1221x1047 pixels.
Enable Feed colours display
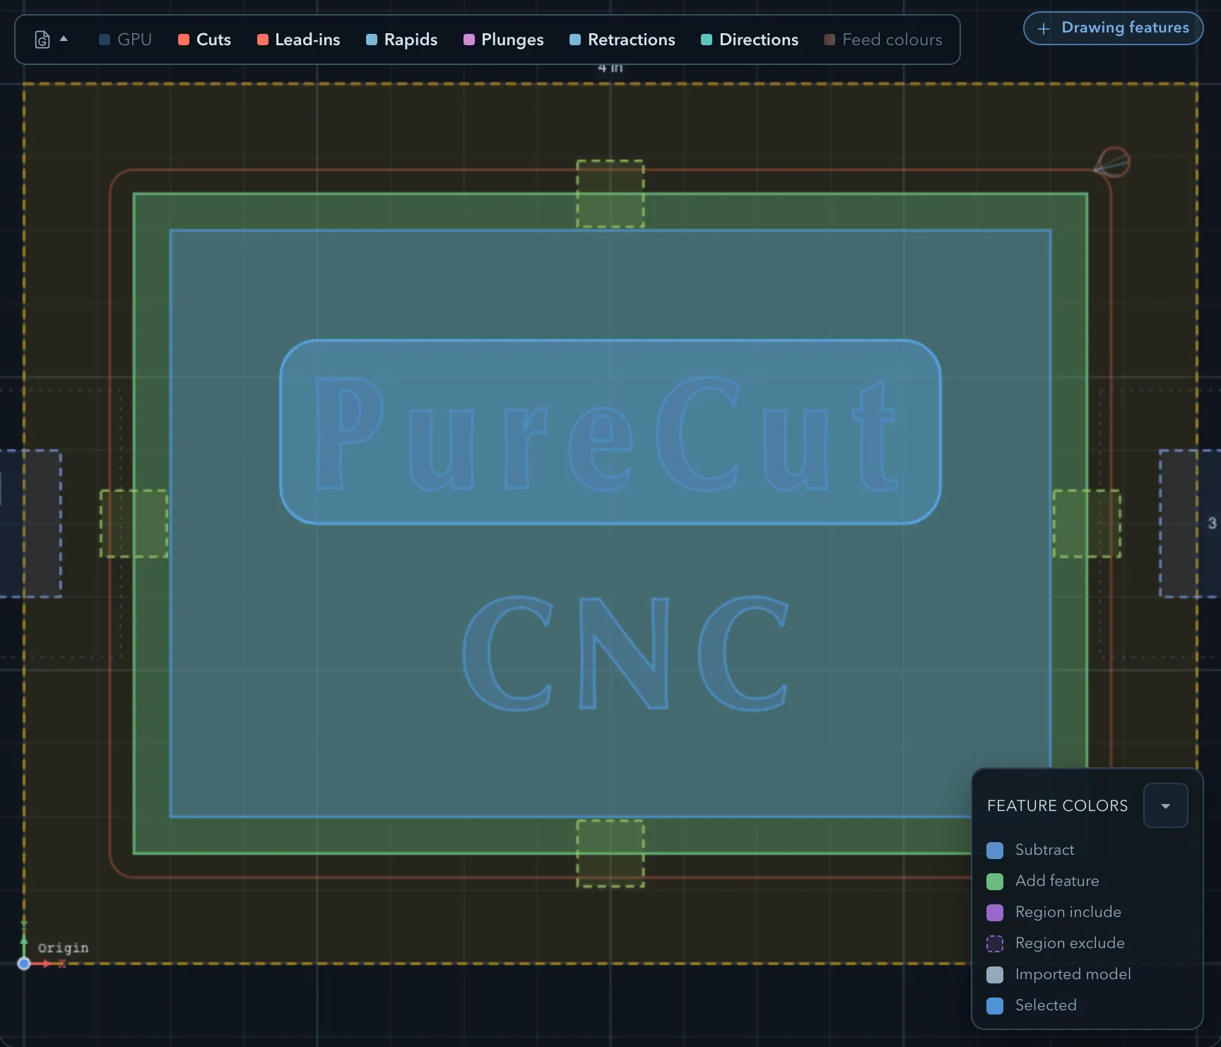tap(883, 40)
